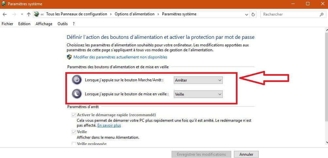Click the Rechercher search field

click(x=290, y=14)
